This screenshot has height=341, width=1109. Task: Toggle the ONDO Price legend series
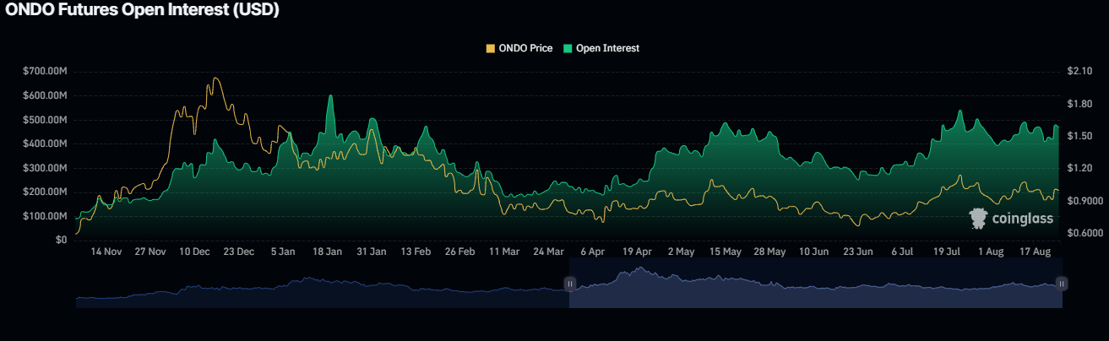click(x=519, y=48)
